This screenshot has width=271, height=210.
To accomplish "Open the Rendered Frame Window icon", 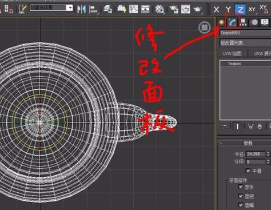I will tap(185, 9).
